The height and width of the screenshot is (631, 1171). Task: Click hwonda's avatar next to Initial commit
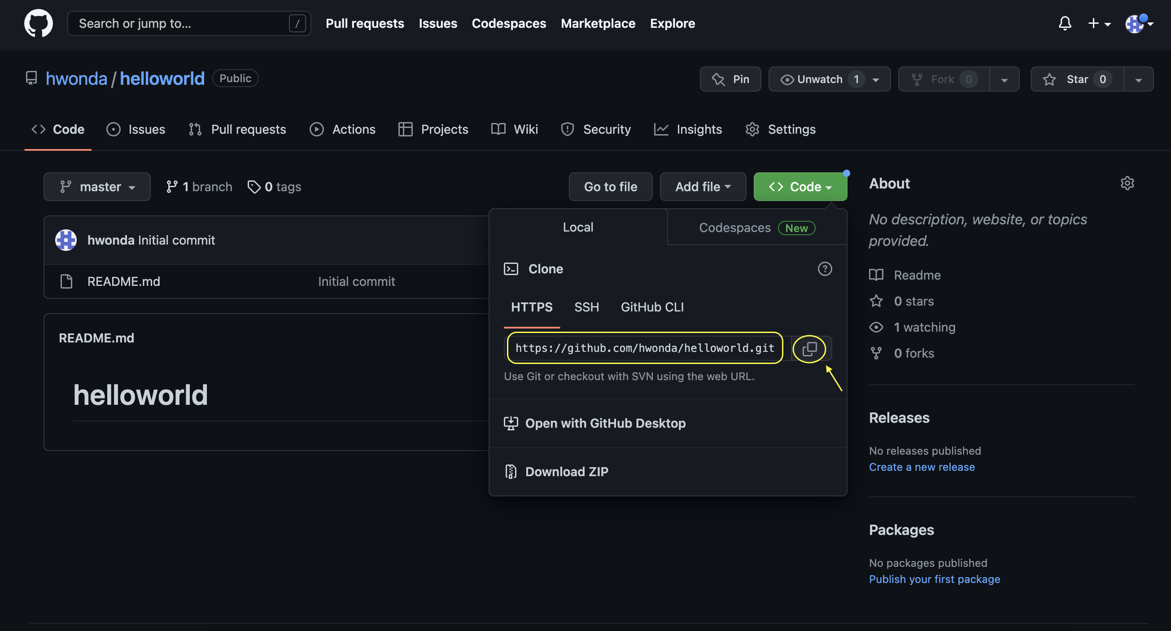pyautogui.click(x=66, y=240)
